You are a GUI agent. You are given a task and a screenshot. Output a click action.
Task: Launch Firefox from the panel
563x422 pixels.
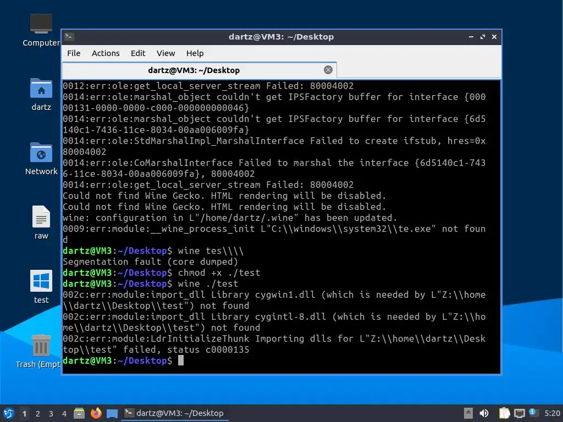(x=96, y=413)
